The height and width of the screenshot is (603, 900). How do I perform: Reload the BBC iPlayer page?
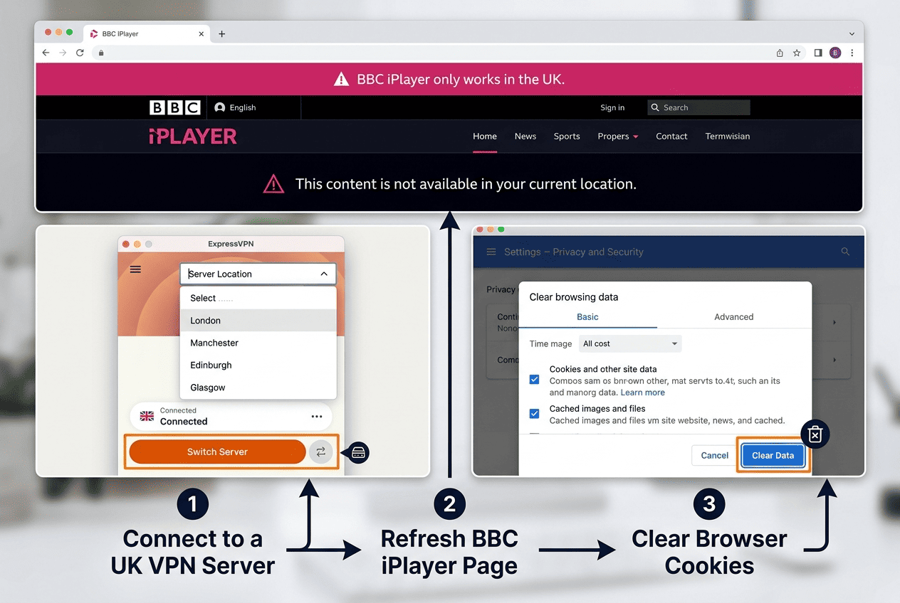click(x=80, y=53)
